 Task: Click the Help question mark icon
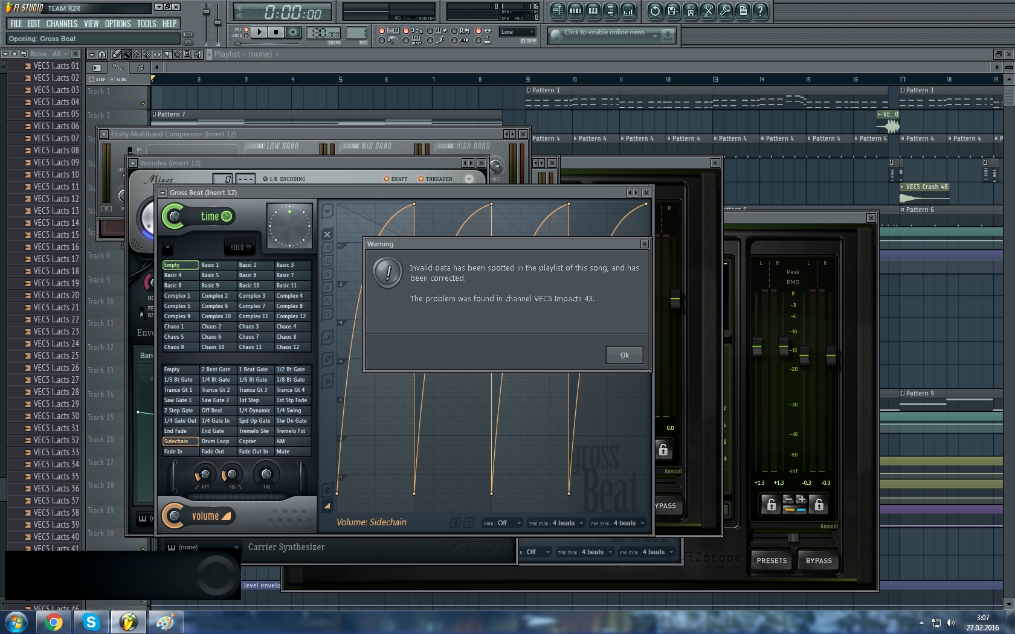760,10
